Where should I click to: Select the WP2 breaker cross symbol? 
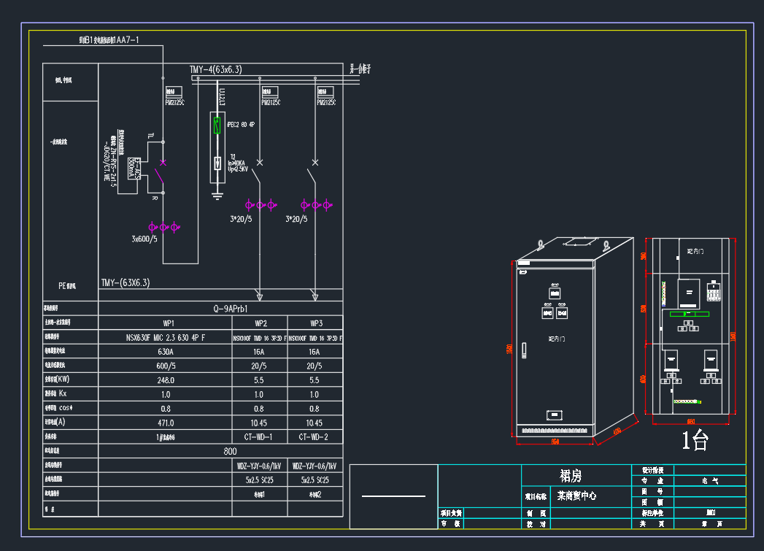[260, 162]
